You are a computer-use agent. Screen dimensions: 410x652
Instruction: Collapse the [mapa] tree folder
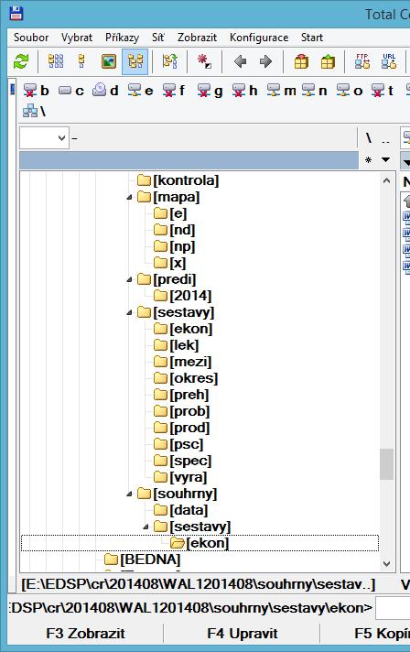(x=130, y=198)
